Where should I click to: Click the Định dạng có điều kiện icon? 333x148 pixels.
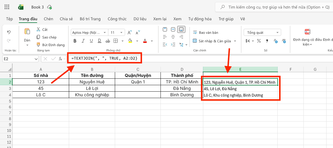[x=308, y=32]
